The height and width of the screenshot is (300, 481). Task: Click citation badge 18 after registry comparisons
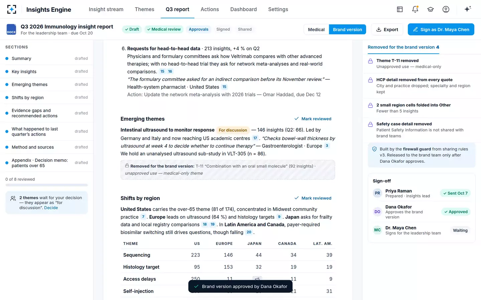coord(205,224)
